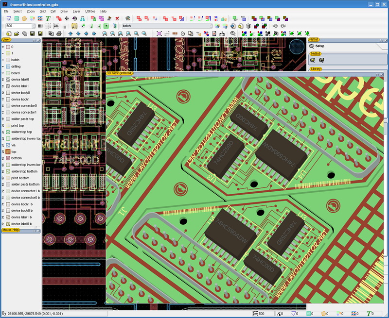The width and height of the screenshot is (389, 318).
Task: Click the move tool crossed-arrows icon
Action: pos(66,18)
